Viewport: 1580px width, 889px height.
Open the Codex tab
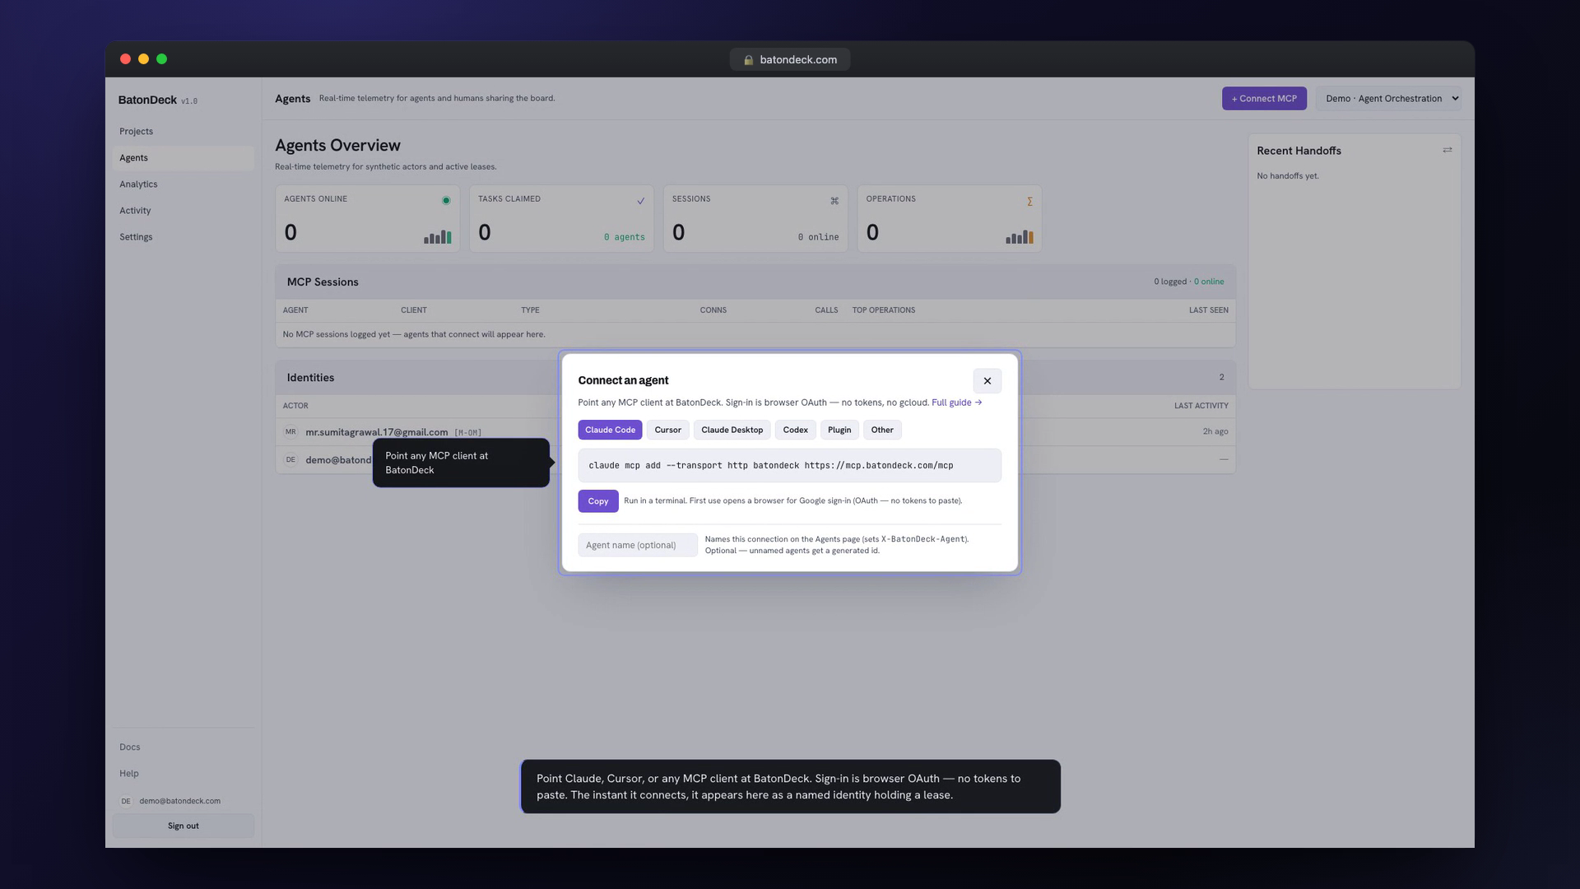click(795, 430)
